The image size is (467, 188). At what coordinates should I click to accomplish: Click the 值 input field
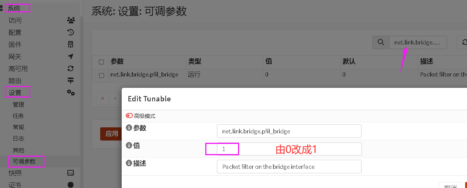(289, 149)
